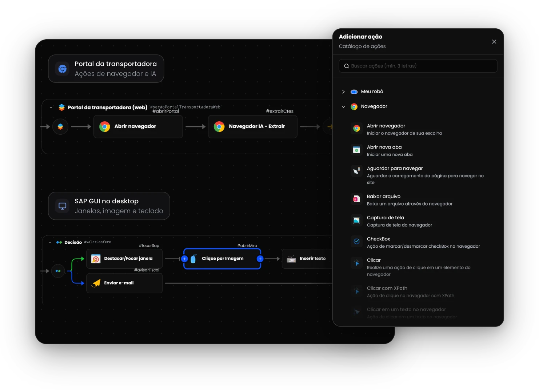This screenshot has width=539, height=390.
Task: Select the Clicar com XPath icon
Action: click(x=356, y=291)
